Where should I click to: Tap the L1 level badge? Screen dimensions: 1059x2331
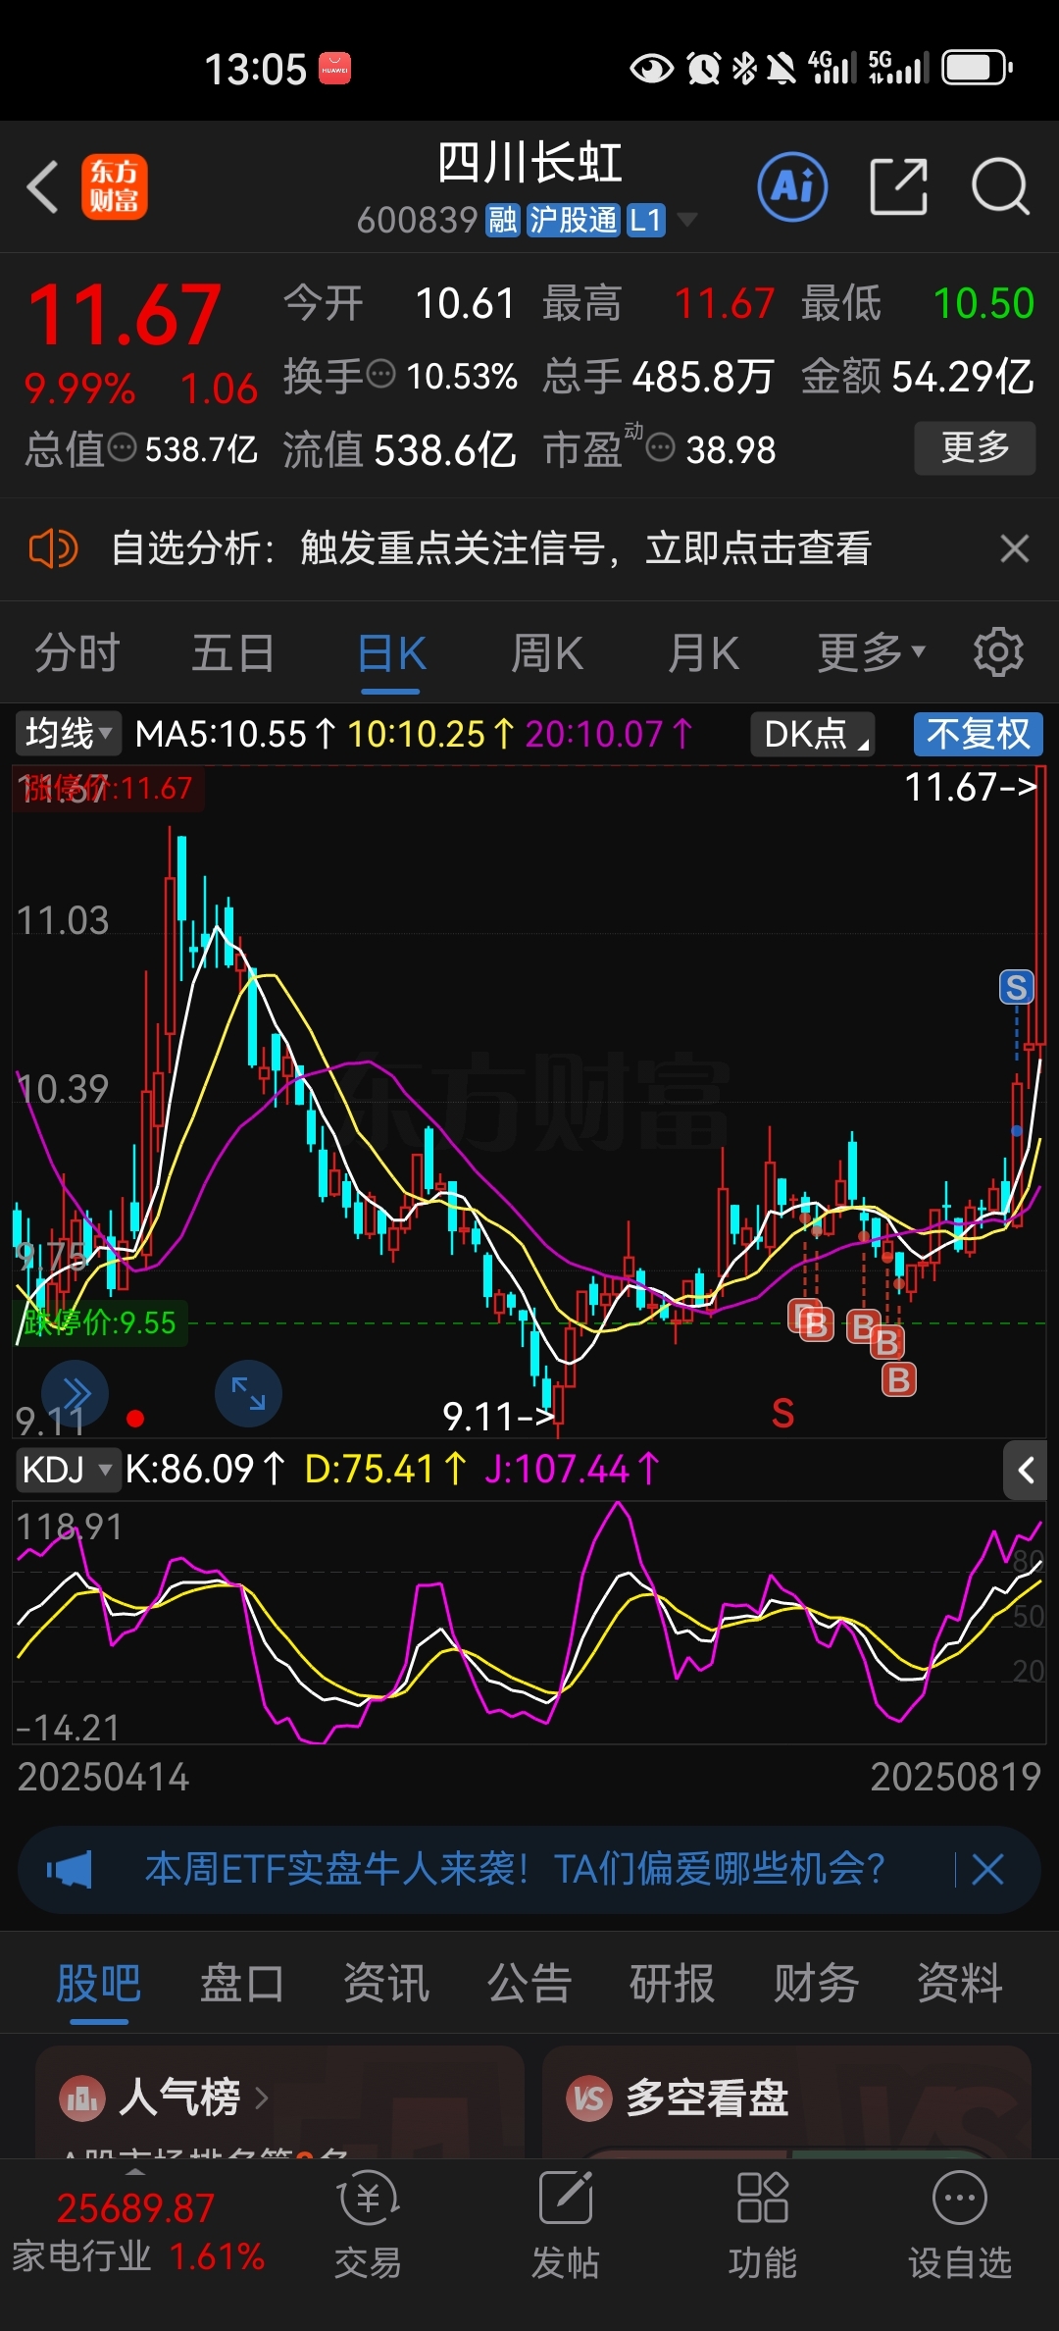click(646, 221)
